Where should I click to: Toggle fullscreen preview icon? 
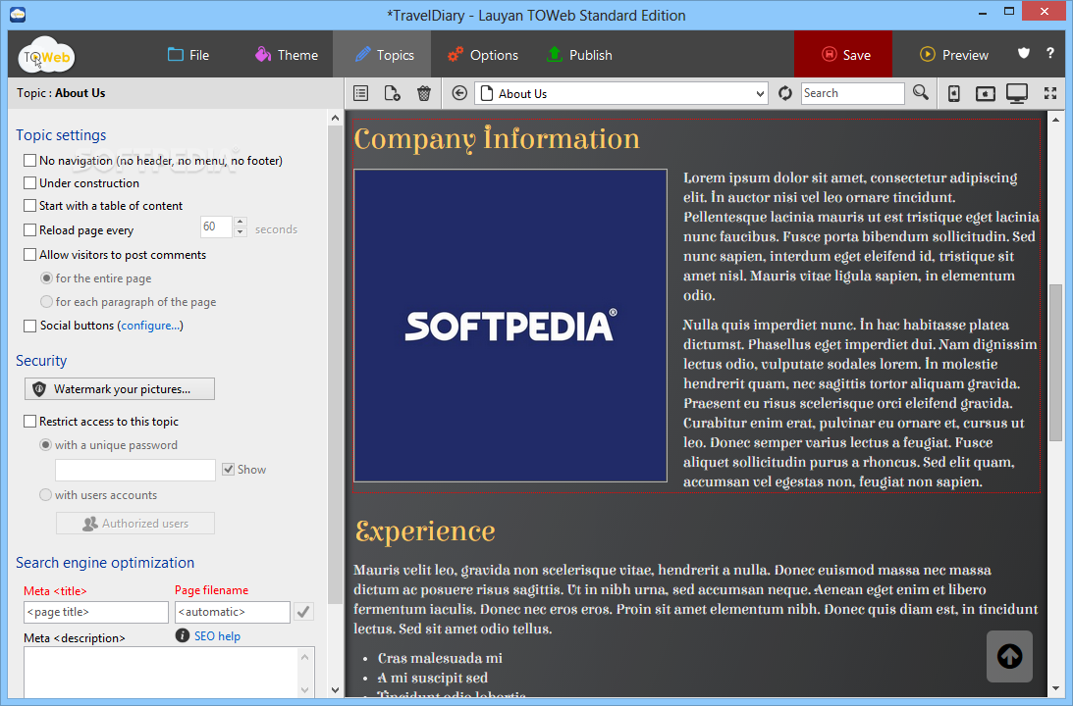pos(1050,93)
